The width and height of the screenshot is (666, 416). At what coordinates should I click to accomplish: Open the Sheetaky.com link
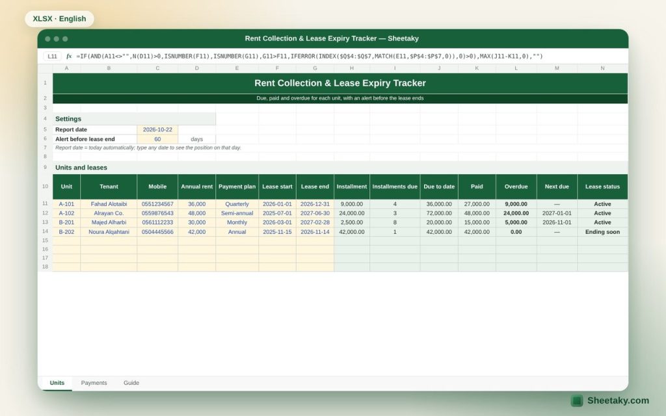[x=618, y=400]
